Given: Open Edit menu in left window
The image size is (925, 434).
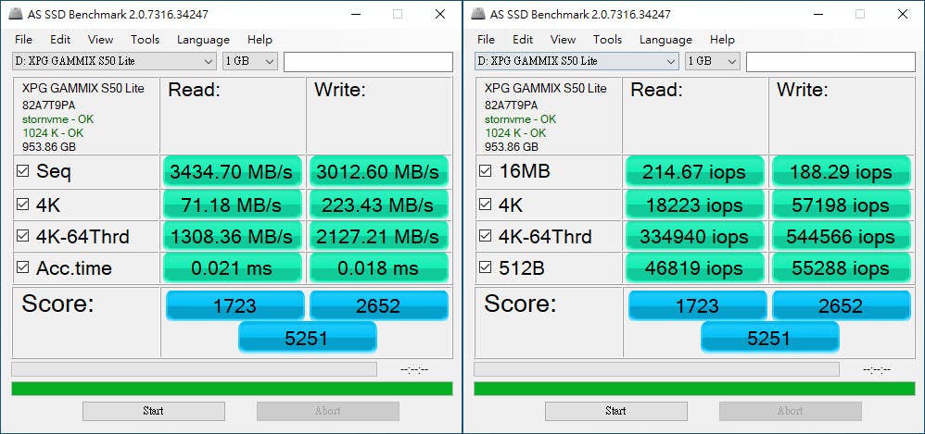Looking at the screenshot, I should click(x=60, y=40).
